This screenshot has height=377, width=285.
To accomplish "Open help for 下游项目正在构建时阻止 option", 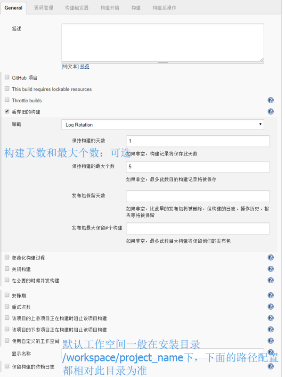I will tap(270, 329).
